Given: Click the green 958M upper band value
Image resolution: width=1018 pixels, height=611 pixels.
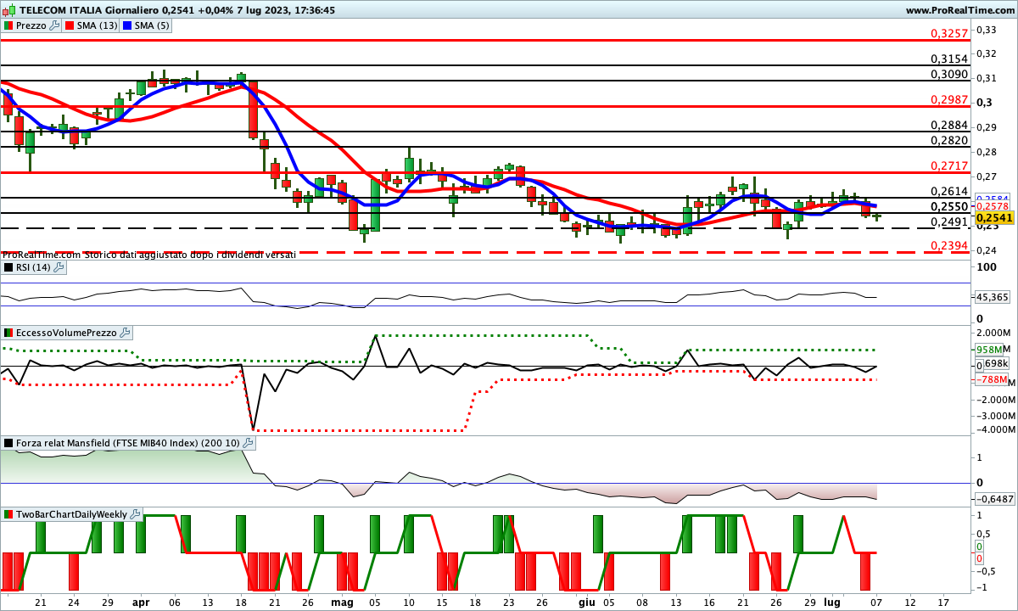Looking at the screenshot, I should [990, 350].
